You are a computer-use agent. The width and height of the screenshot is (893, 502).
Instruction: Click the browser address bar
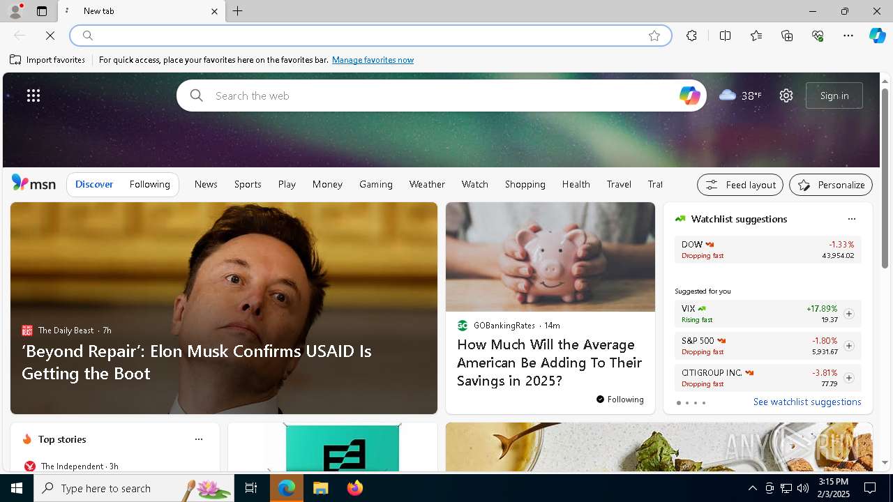coord(370,36)
